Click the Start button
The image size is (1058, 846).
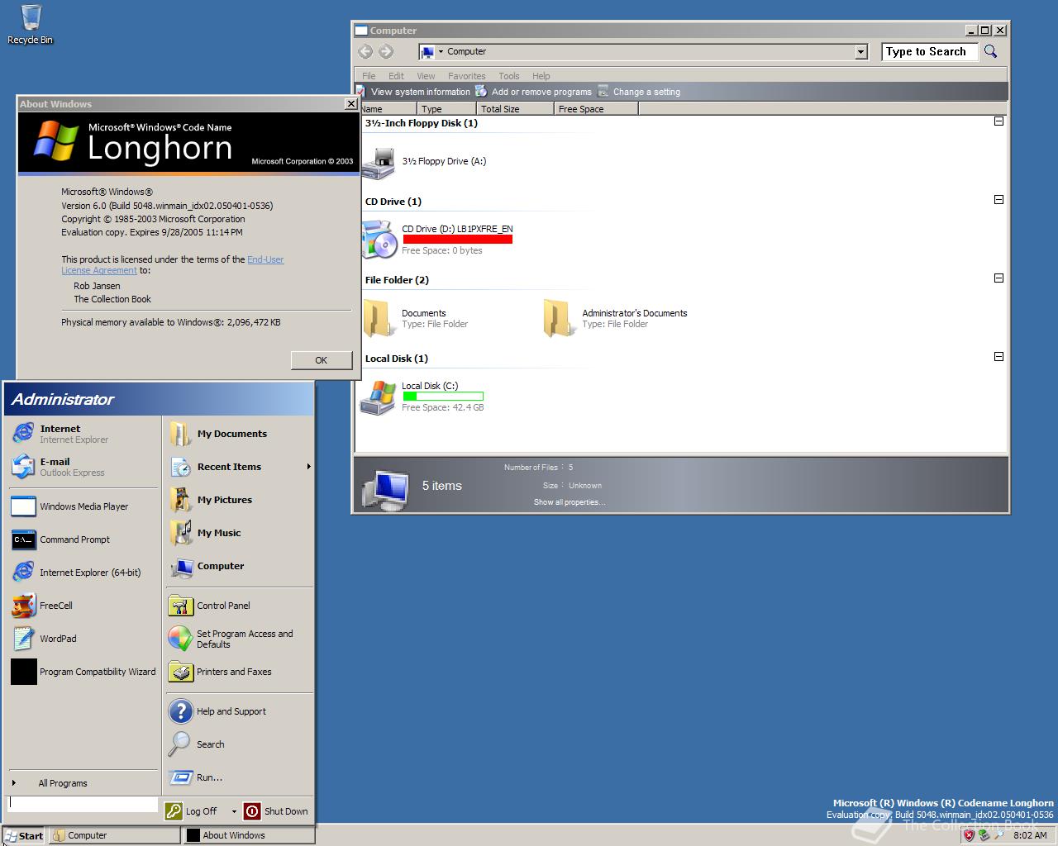24,835
